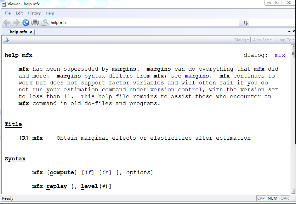Go back with the Back arrow icon
The height and width of the screenshot is (204, 296).
click(x=7, y=23)
